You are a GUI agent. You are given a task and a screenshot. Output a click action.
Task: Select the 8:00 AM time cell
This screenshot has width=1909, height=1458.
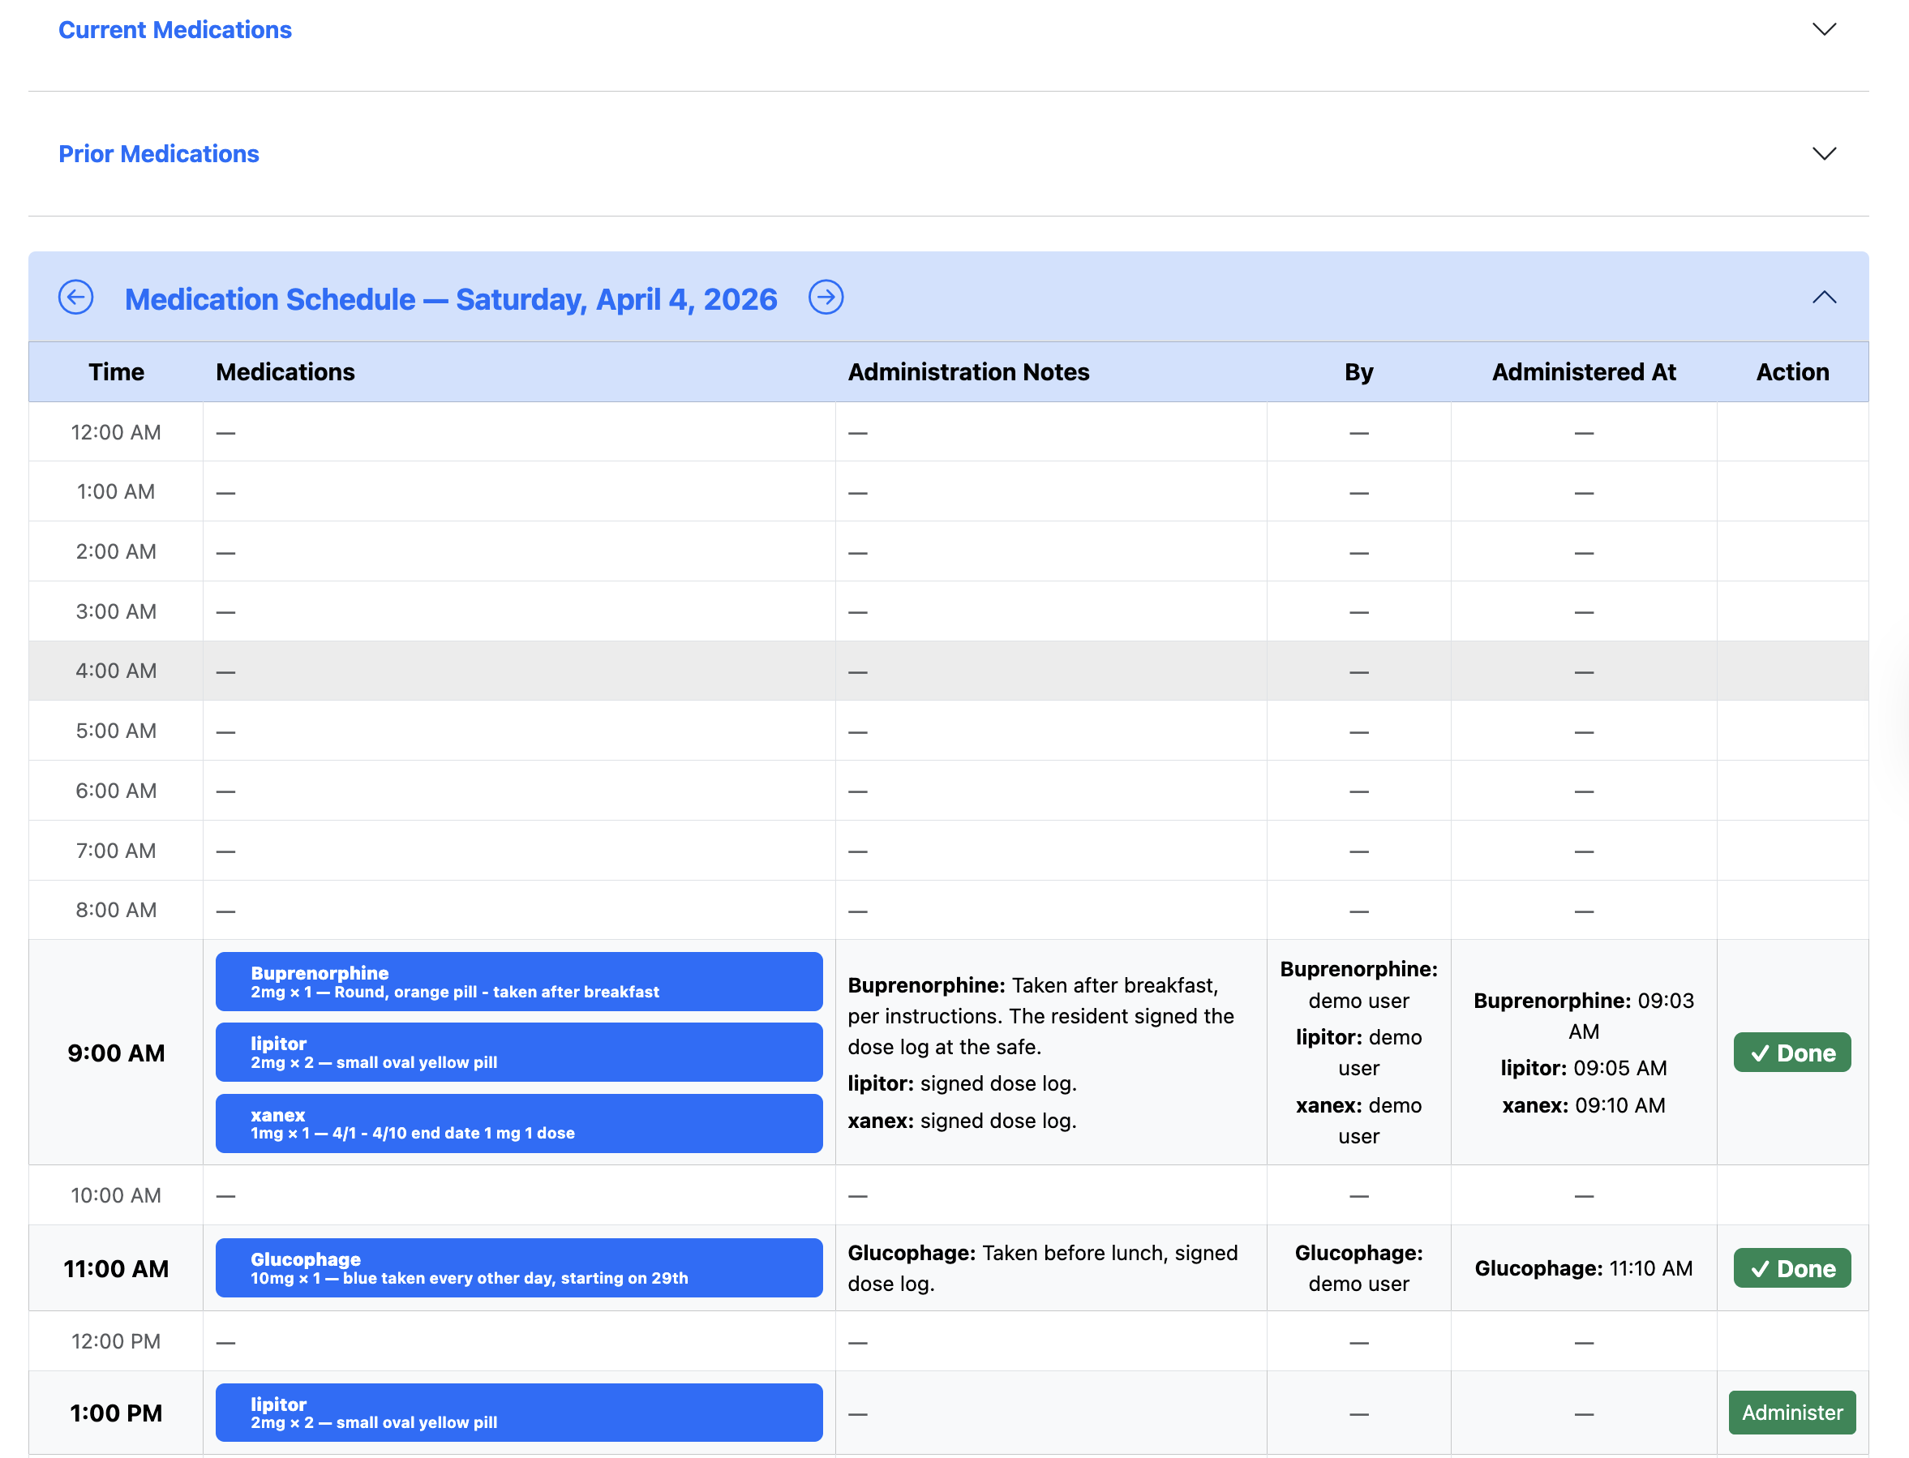pyautogui.click(x=116, y=910)
